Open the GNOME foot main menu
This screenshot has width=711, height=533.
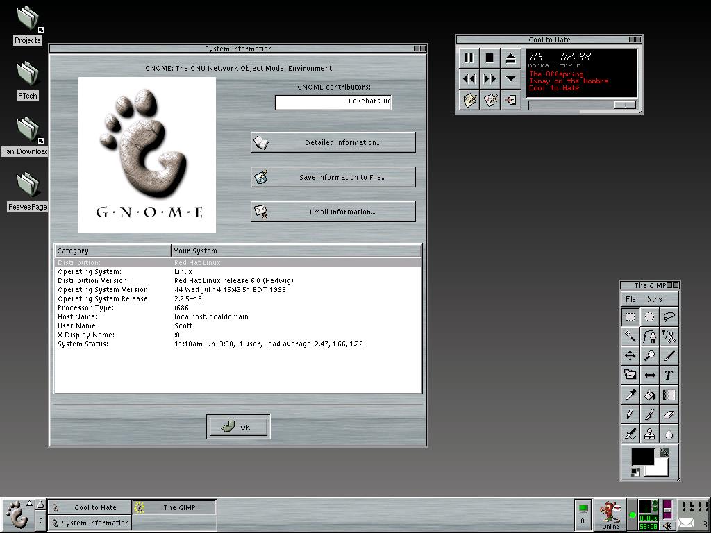(17, 514)
